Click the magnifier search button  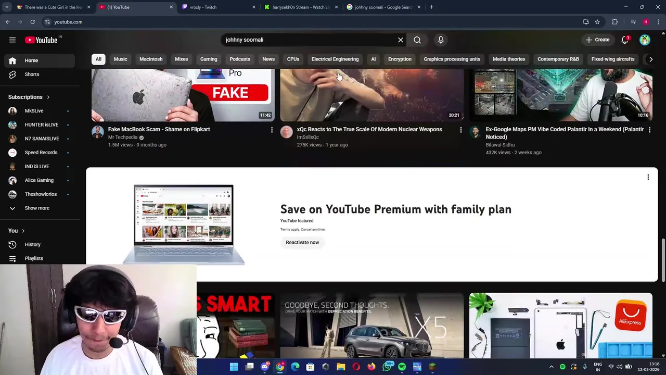pyautogui.click(x=417, y=40)
